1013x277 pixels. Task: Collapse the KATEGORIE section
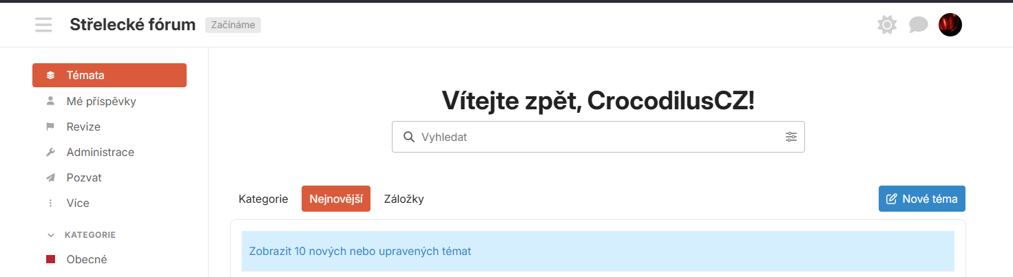tap(81, 234)
